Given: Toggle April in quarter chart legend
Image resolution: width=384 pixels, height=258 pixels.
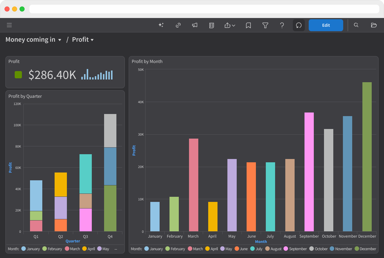Looking at the screenshot, I should 89,249.
